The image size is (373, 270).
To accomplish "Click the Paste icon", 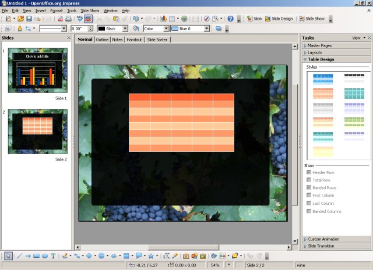I will tap(116, 19).
